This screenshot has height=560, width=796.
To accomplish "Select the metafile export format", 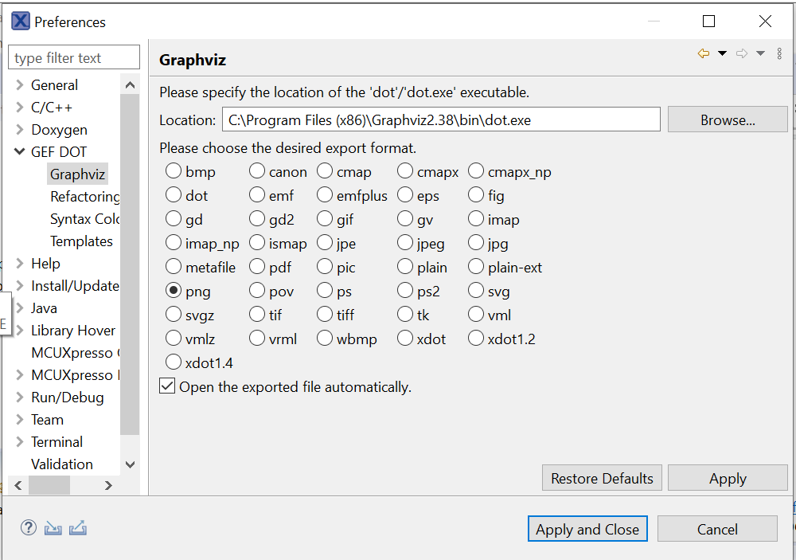I will pyautogui.click(x=174, y=267).
